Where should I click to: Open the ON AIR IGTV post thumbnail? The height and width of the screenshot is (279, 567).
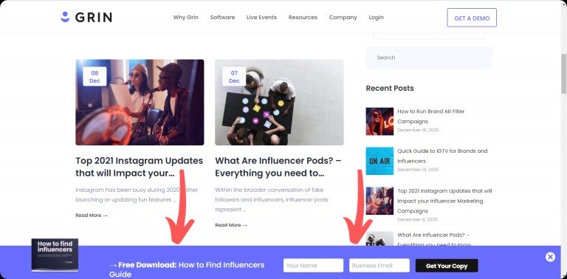click(x=379, y=161)
